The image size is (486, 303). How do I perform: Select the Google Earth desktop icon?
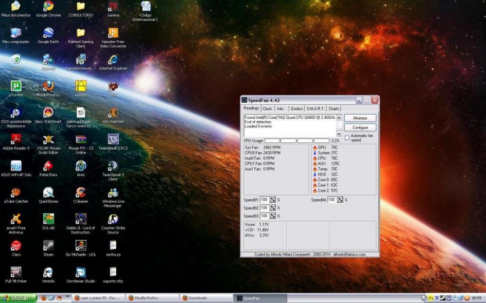[x=48, y=33]
